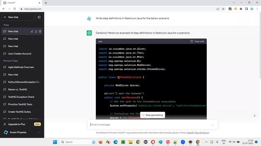
Task: Open the clock showing 12-07-2023
Action: coord(248,142)
